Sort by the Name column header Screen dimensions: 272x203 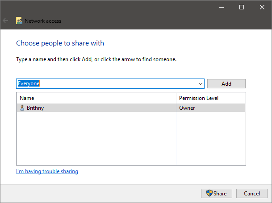coord(96,98)
